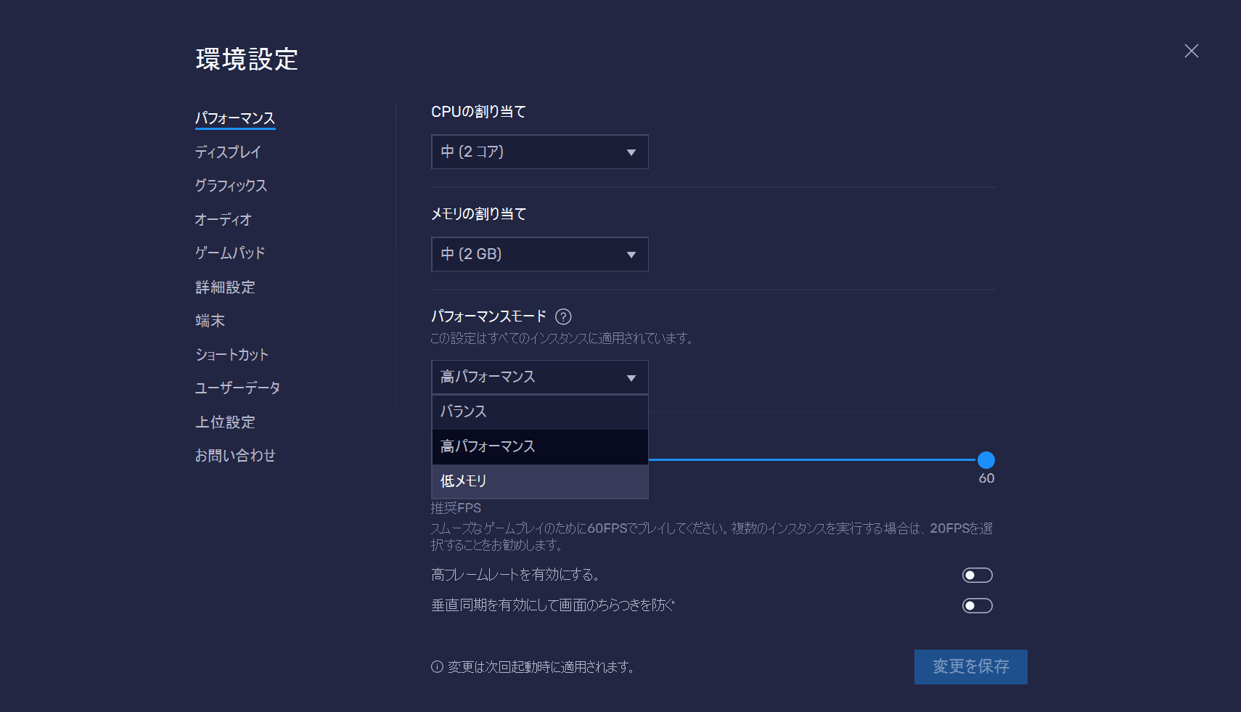Screen dimensions: 1241x712
Task: Open the グラフィックス settings tab
Action: pos(231,186)
